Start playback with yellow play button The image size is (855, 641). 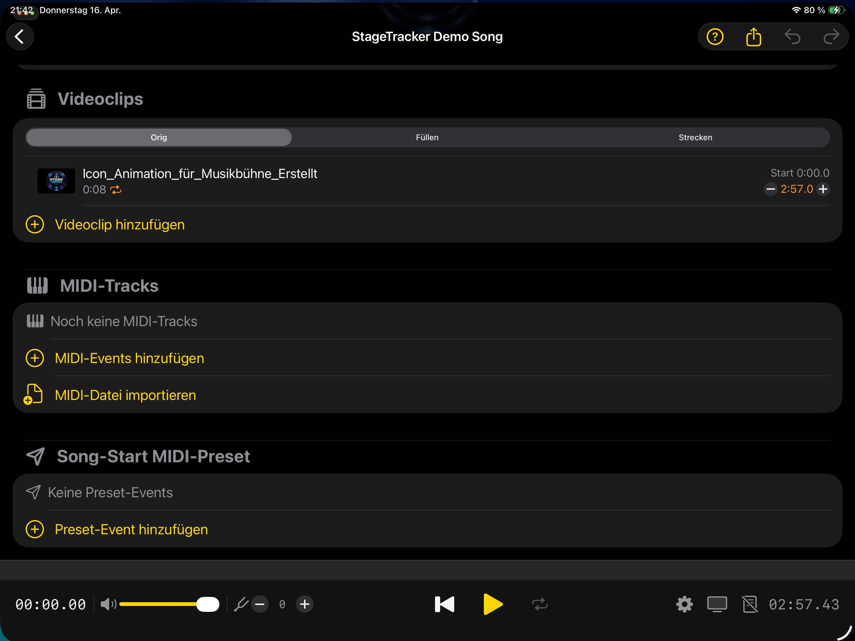coord(493,604)
